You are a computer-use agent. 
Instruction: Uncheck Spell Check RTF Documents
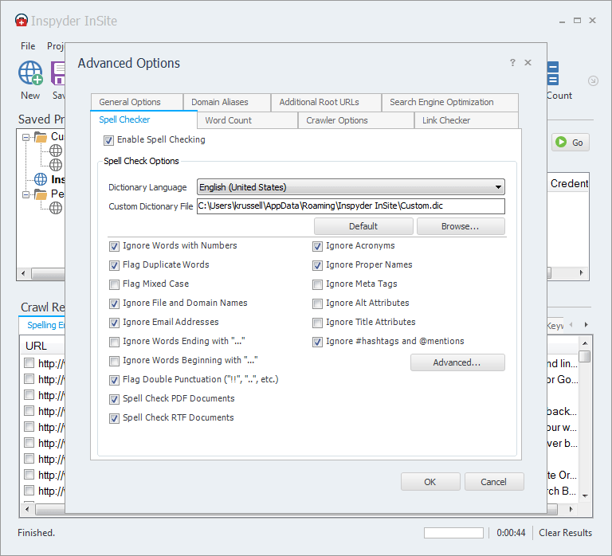pyautogui.click(x=114, y=418)
